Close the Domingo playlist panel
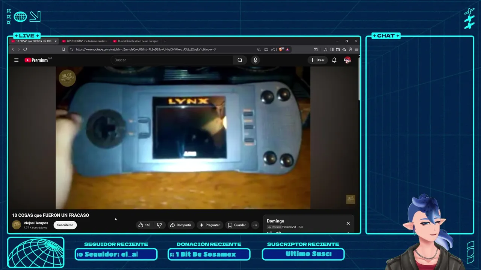Screen dimensions: 481x270 [x=348, y=223]
